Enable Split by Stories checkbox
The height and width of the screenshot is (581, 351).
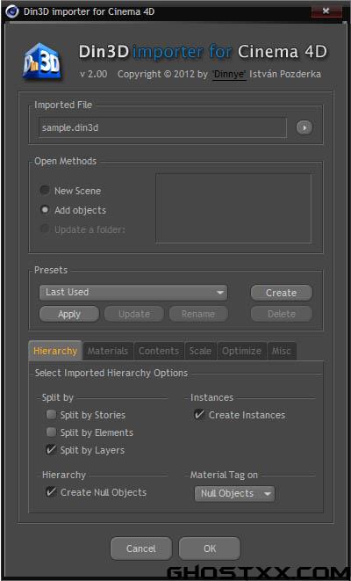point(51,414)
